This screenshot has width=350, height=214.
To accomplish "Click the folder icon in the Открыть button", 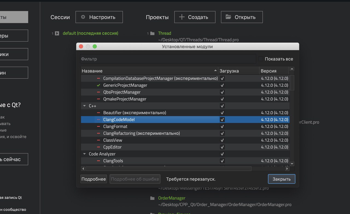I will (x=228, y=17).
